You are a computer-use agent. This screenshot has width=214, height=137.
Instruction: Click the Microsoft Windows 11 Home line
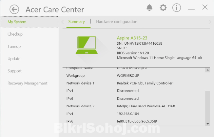coord(159,58)
